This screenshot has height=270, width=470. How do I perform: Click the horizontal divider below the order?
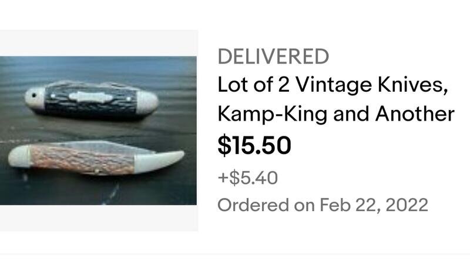(235, 254)
